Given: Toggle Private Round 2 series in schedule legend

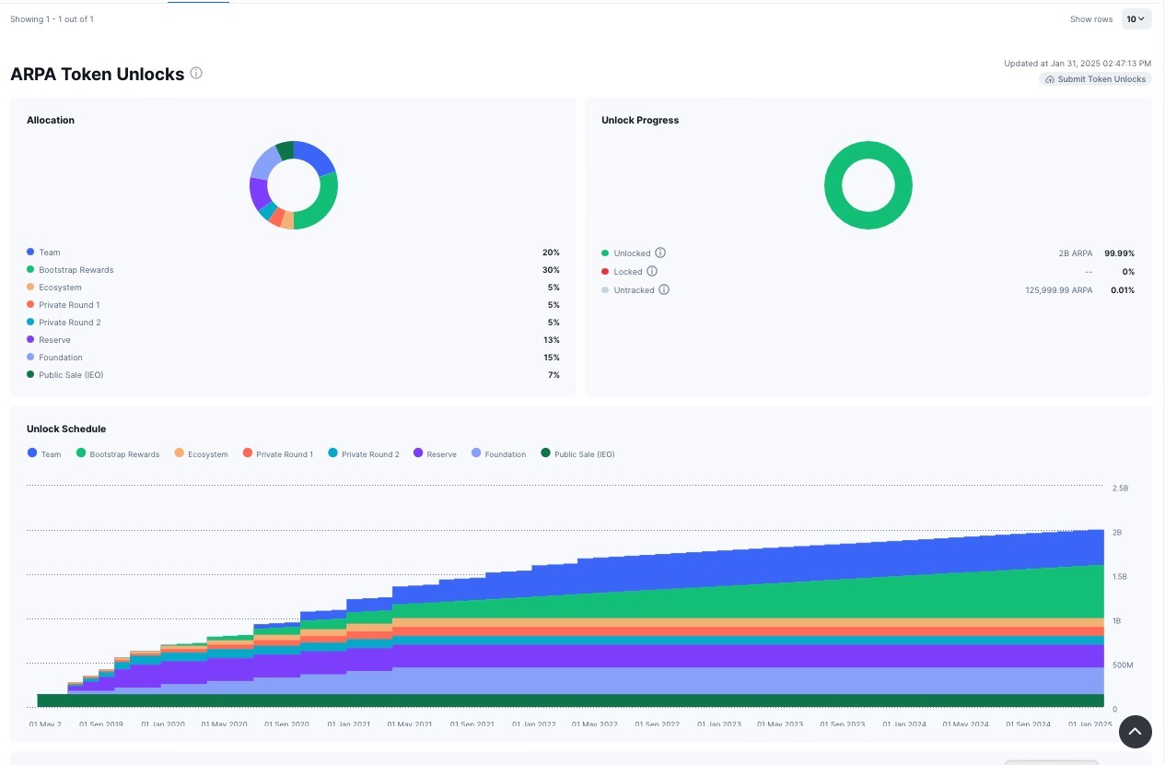Looking at the screenshot, I should (364, 453).
